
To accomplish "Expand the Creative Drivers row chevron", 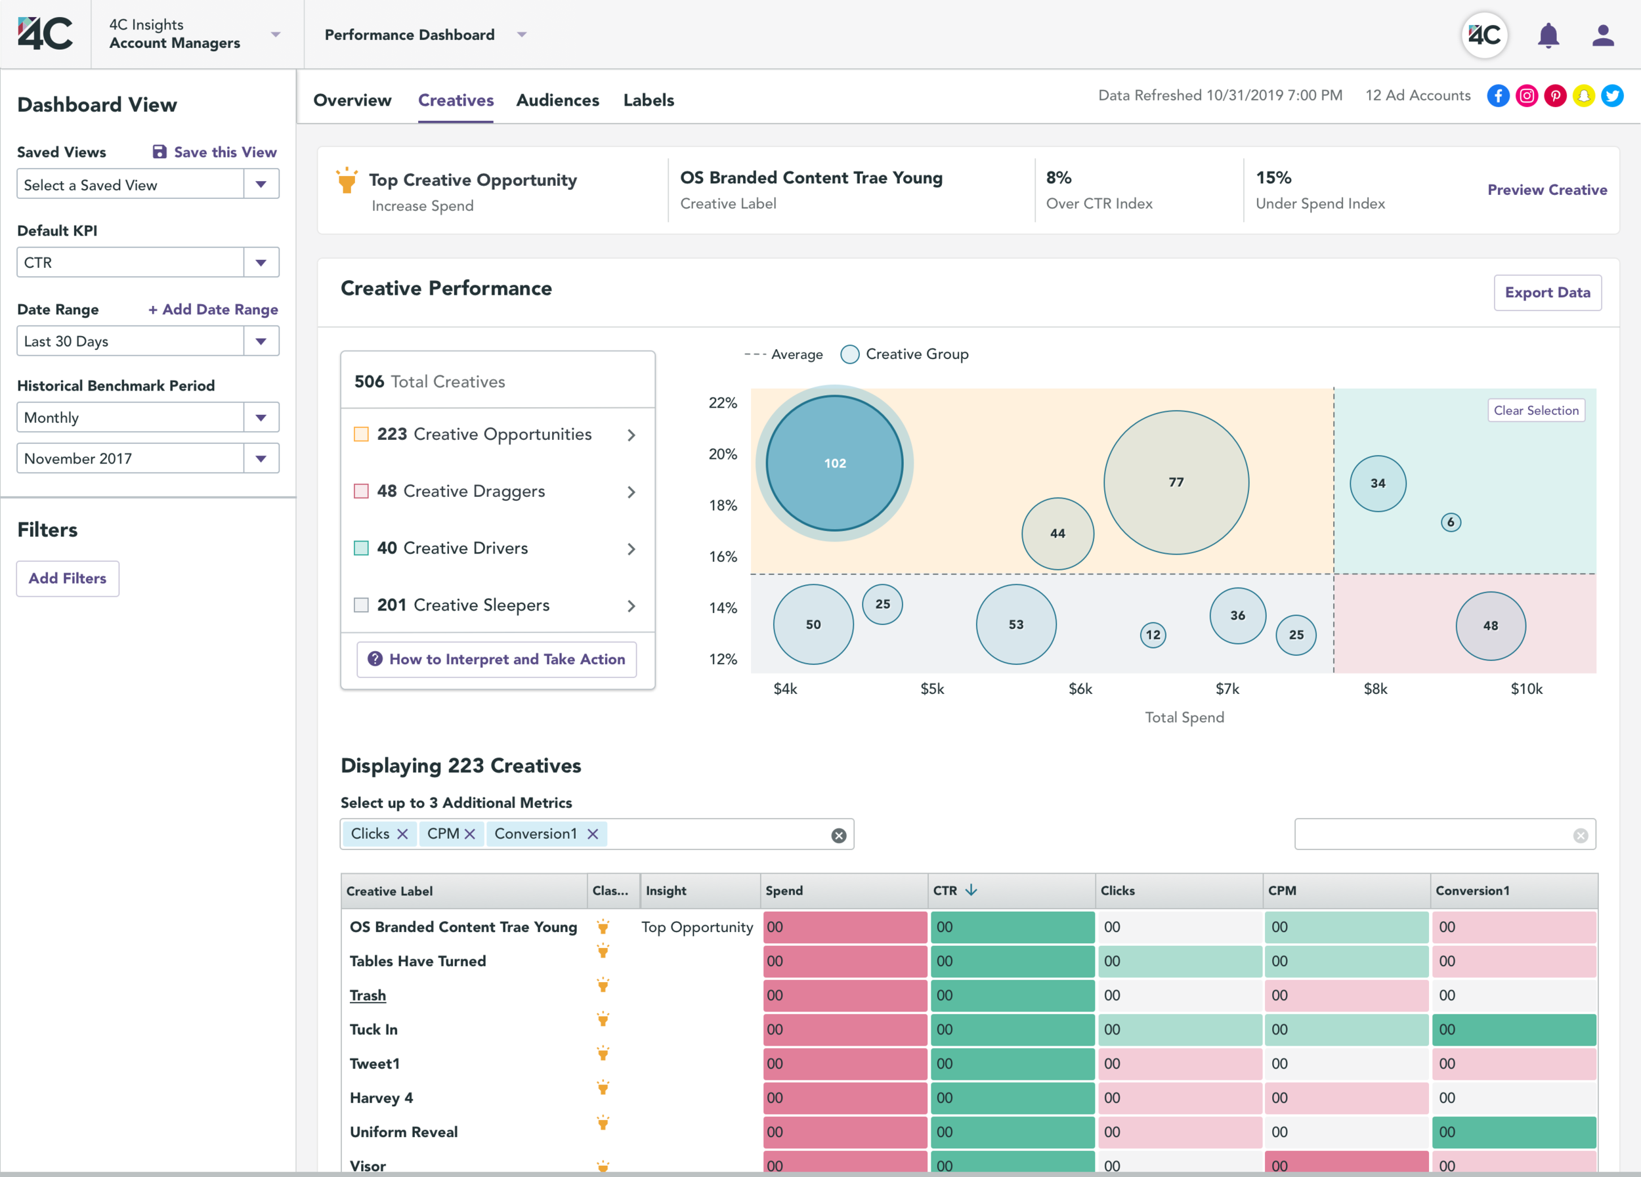I will coord(631,549).
